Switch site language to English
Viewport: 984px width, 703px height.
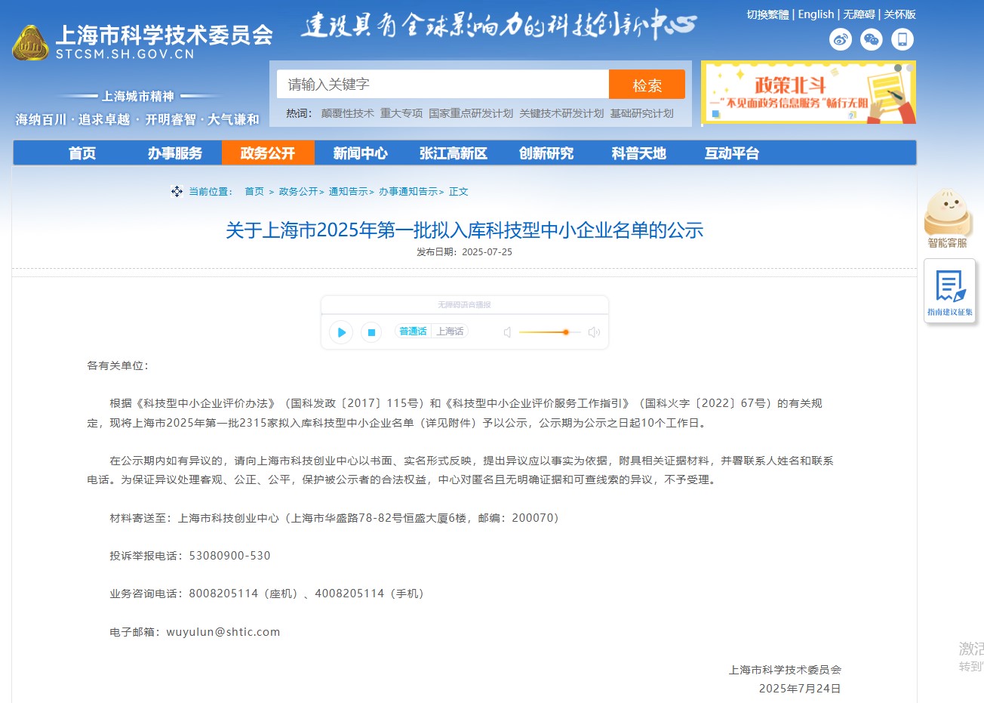coord(816,14)
